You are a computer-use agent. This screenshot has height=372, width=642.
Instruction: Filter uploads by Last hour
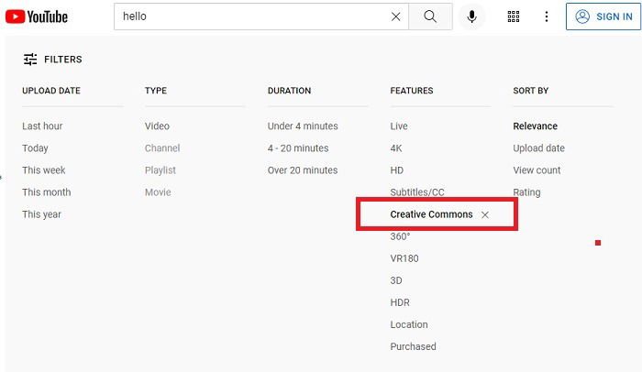click(42, 126)
